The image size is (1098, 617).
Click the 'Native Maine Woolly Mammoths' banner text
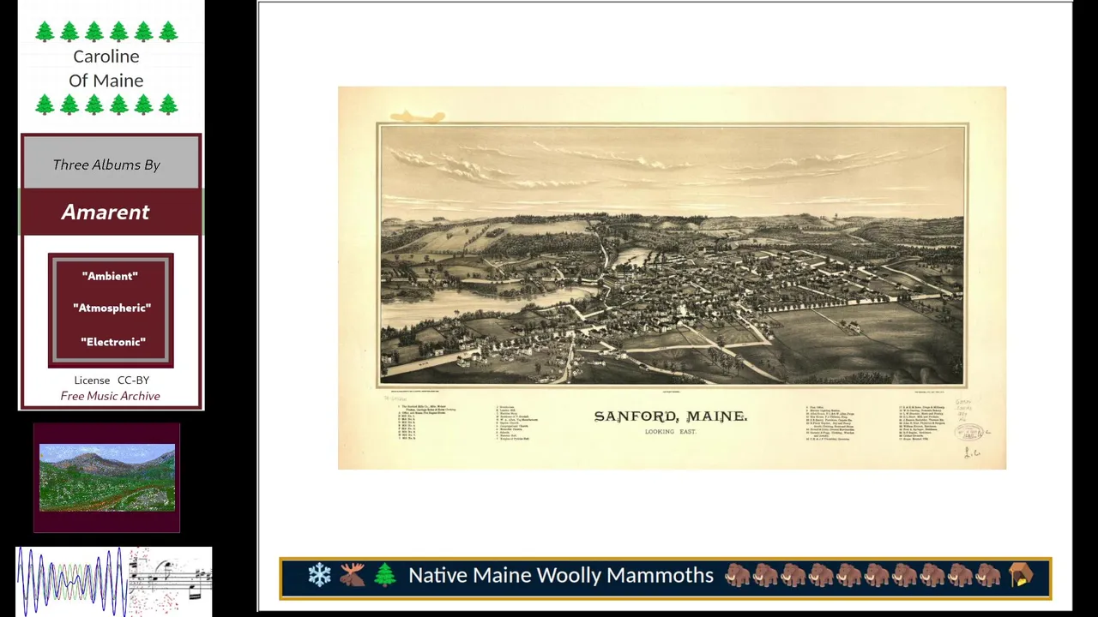pyautogui.click(x=561, y=575)
